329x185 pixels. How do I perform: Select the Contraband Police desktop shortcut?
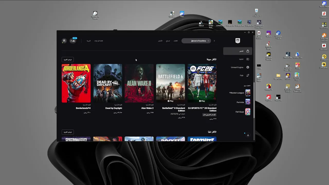[259, 24]
